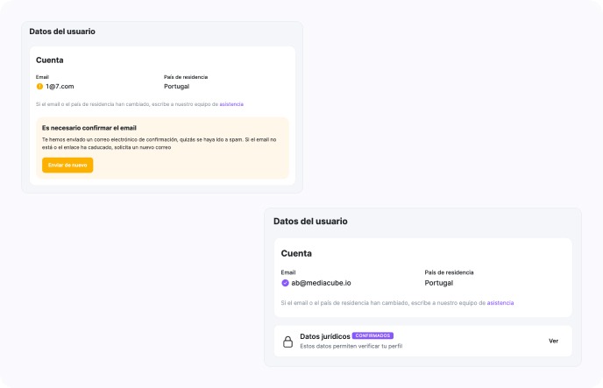This screenshot has height=388, width=603.
Task: Click the confirmation email spam notice text
Action: pyautogui.click(x=159, y=144)
